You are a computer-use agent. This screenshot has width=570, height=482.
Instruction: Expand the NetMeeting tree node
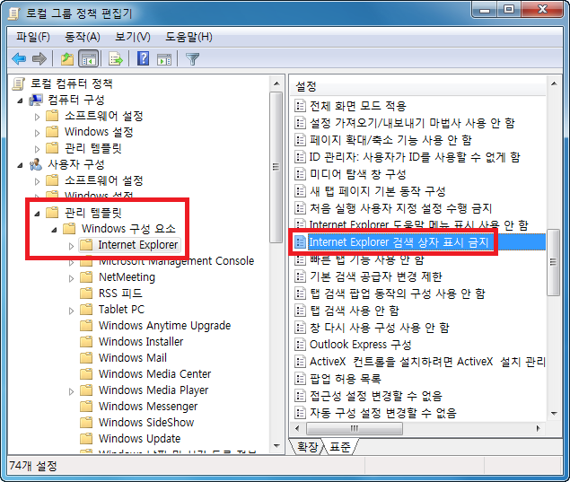71,278
